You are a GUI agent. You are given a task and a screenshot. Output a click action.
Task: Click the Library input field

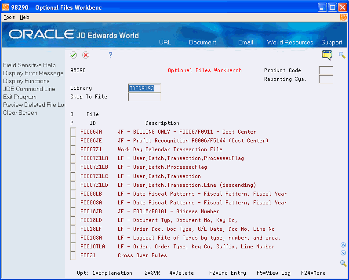point(145,88)
